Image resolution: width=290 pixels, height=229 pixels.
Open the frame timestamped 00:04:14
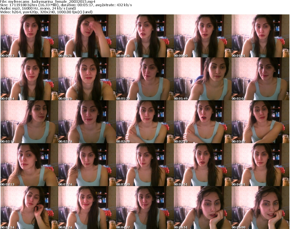(29, 208)
